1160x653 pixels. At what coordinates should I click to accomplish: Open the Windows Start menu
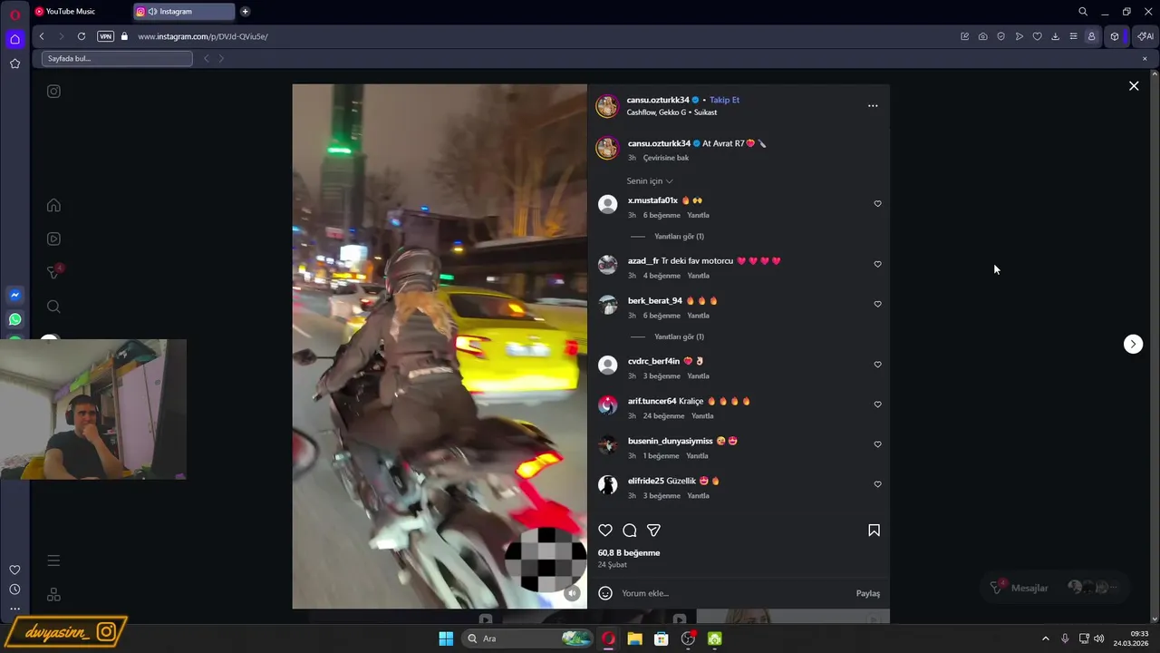[446, 638]
